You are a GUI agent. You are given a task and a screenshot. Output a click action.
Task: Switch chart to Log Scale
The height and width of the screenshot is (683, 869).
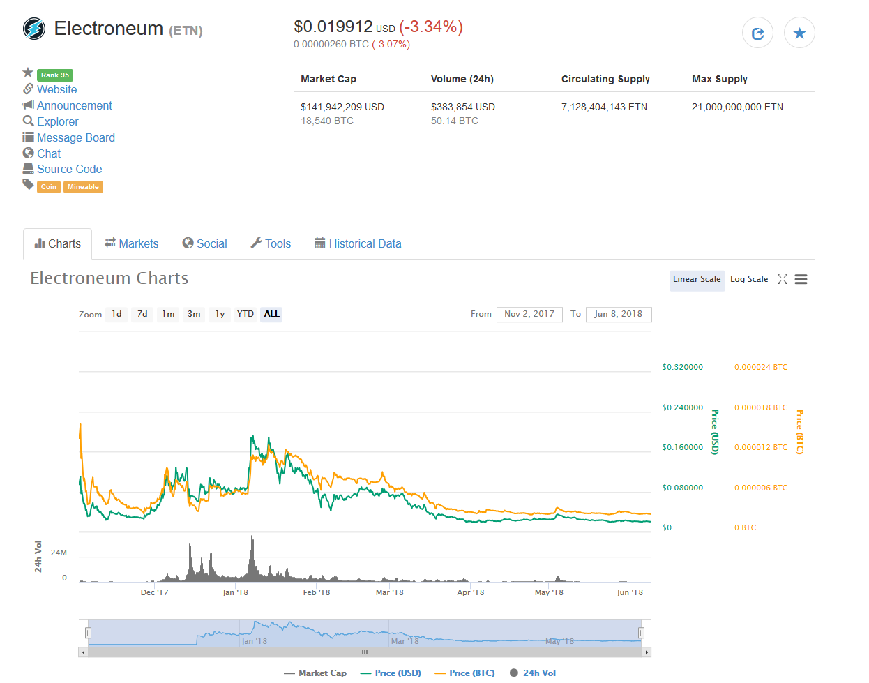point(749,279)
